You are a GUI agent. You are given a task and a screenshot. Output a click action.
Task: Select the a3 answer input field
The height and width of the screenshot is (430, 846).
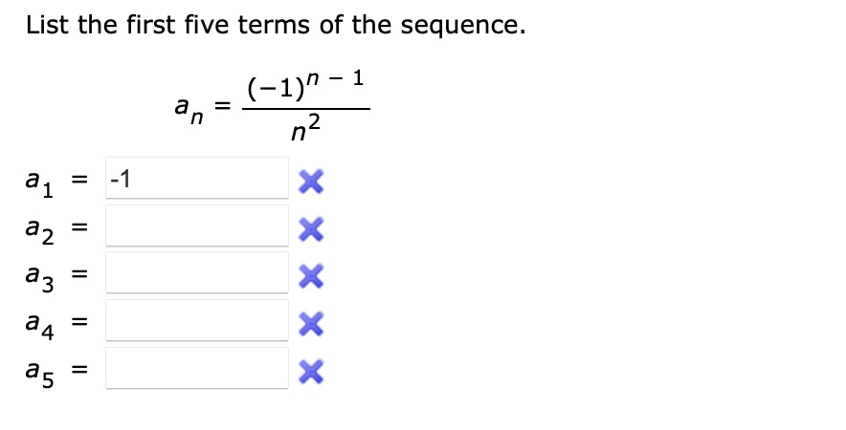click(x=196, y=274)
